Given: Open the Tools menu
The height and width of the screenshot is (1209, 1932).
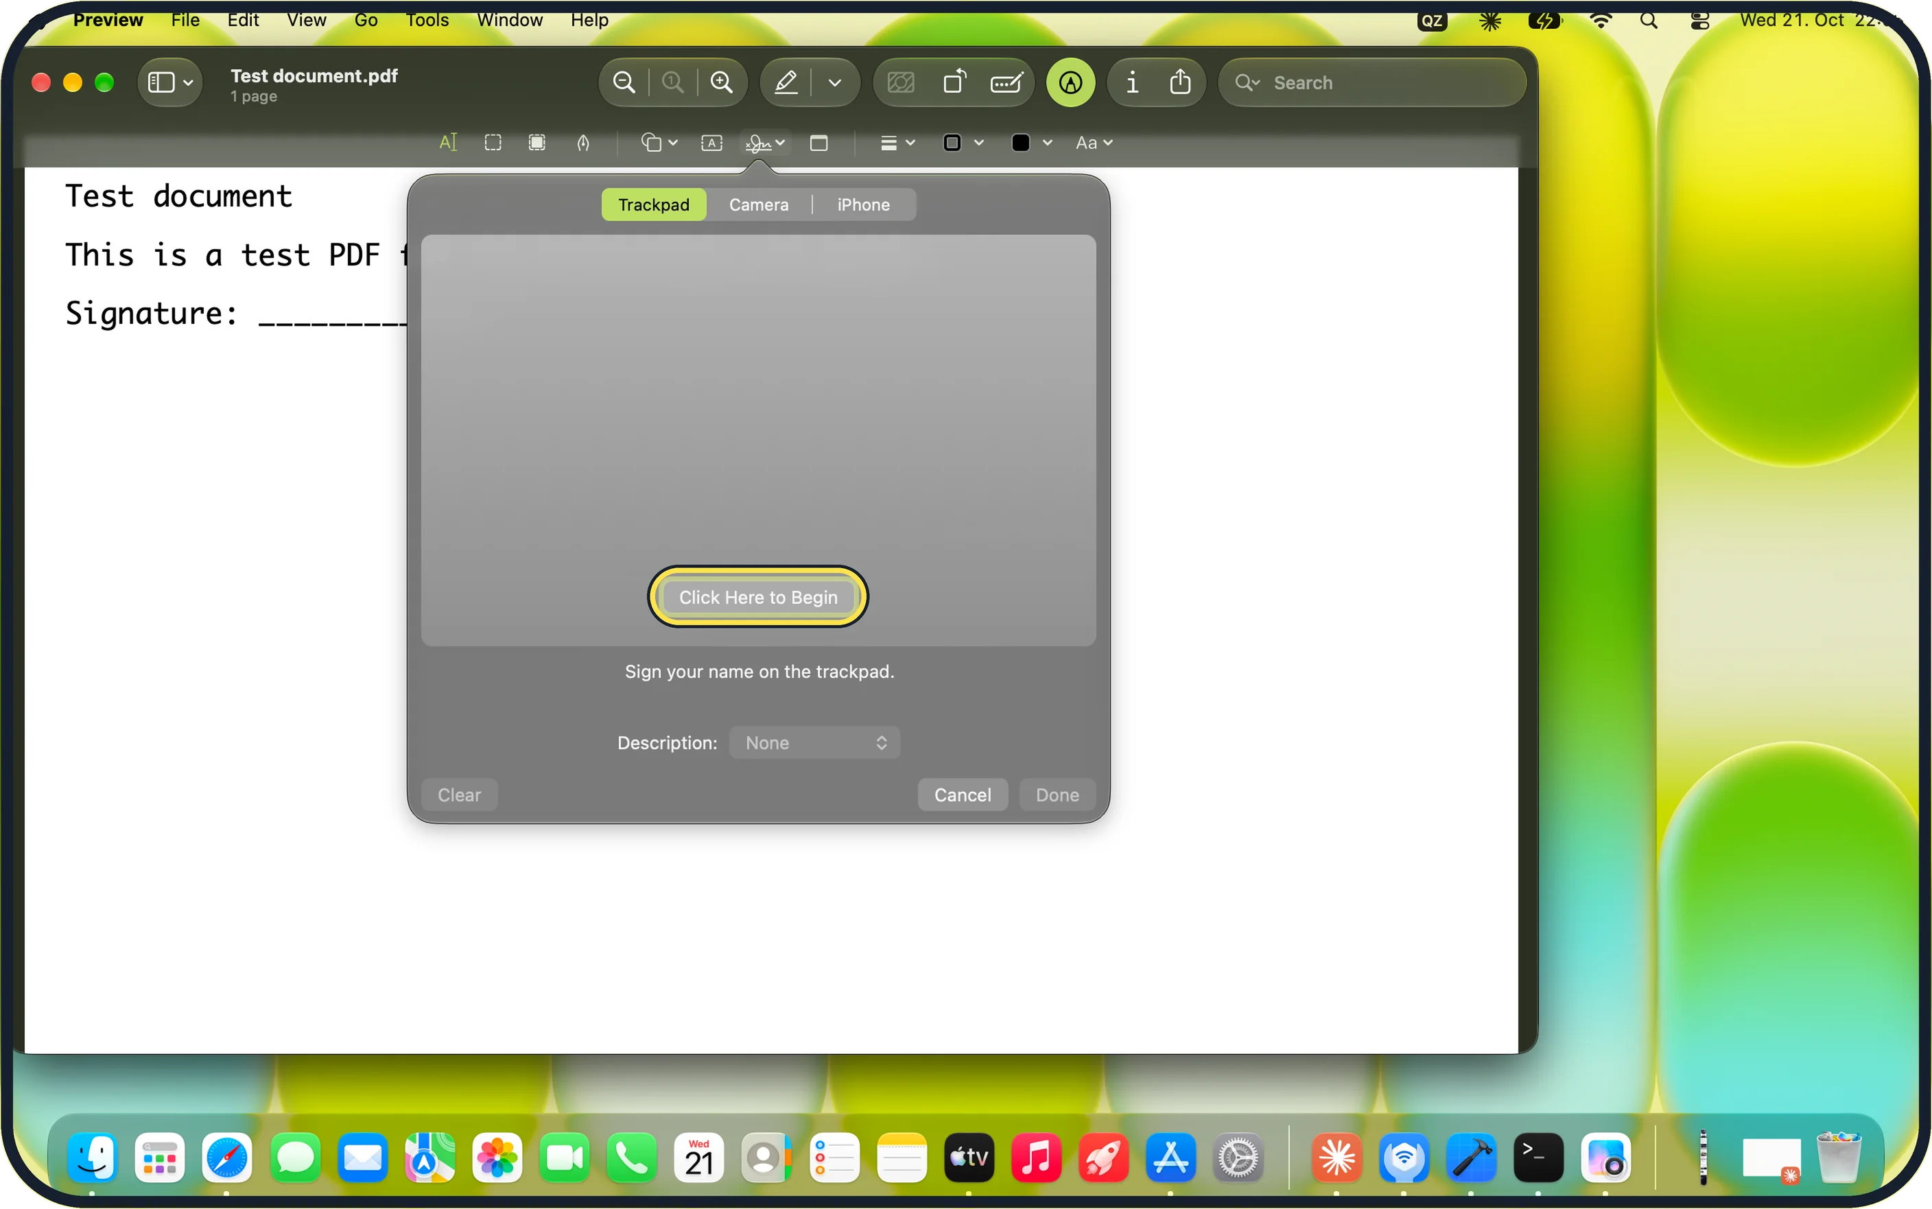Looking at the screenshot, I should pyautogui.click(x=427, y=20).
